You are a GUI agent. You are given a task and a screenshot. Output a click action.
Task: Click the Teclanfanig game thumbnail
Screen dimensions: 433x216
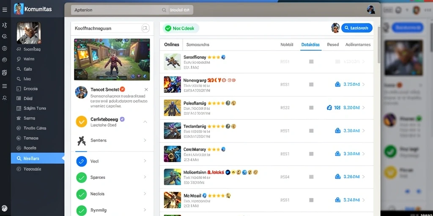tap(173, 131)
